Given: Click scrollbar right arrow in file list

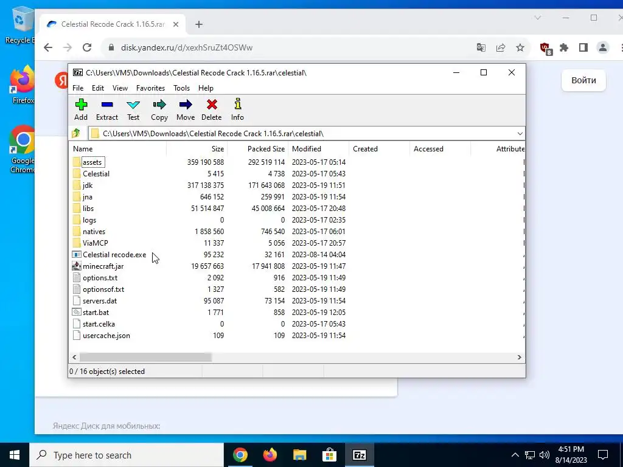Looking at the screenshot, I should 520,357.
